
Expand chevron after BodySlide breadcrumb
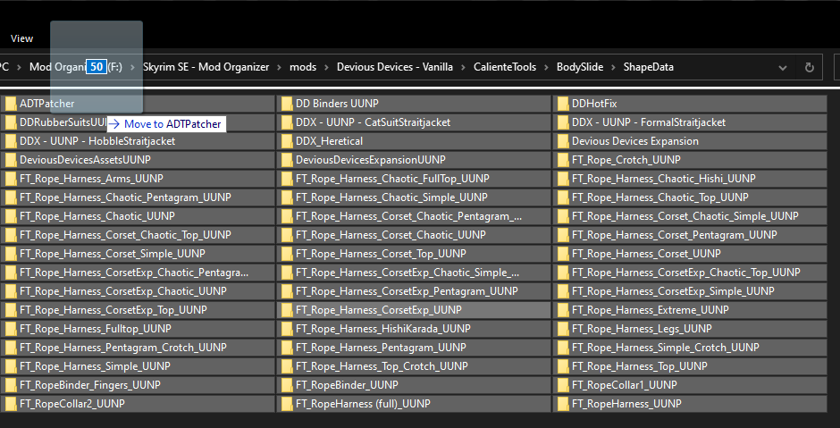[613, 68]
